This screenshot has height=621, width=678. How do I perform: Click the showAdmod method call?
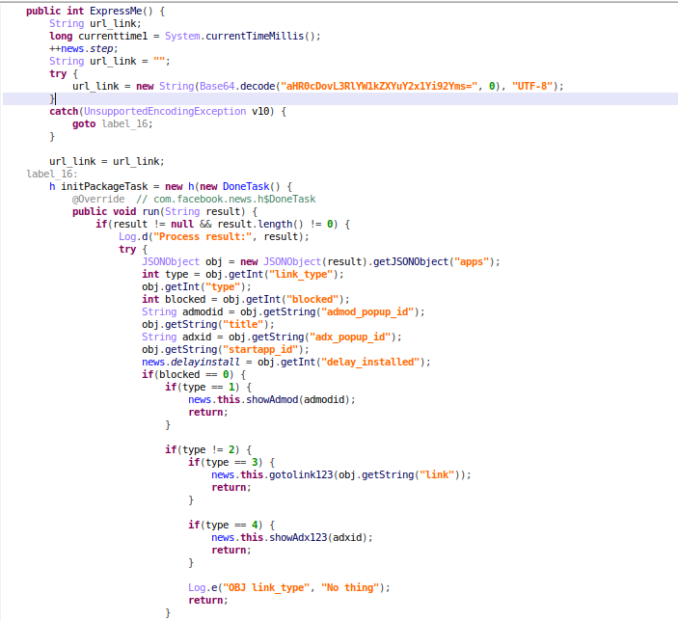pyautogui.click(x=275, y=399)
